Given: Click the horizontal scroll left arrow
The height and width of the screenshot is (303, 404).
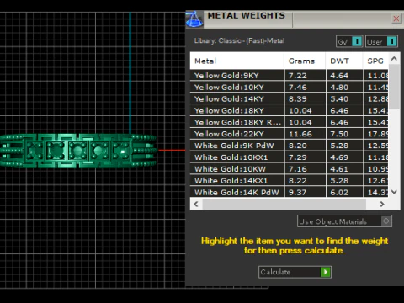Looking at the screenshot, I should click(x=196, y=204).
